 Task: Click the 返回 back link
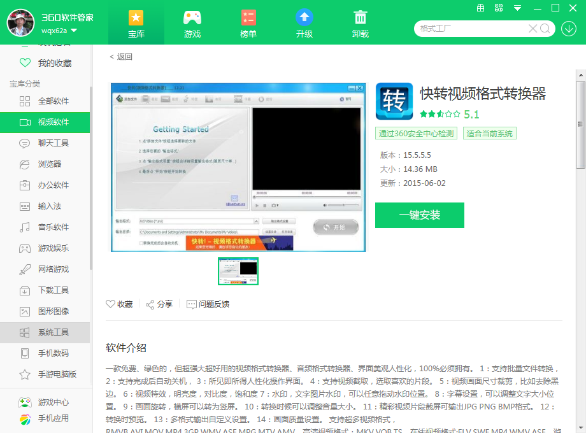[121, 57]
